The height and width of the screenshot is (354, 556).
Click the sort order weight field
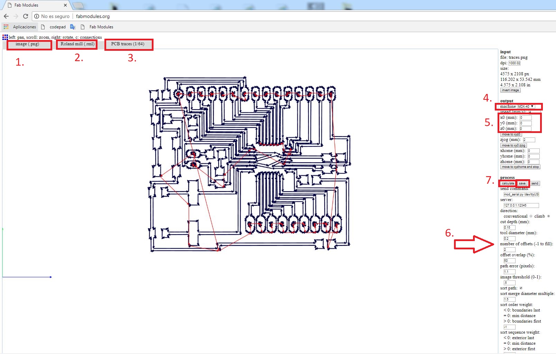pos(510,327)
